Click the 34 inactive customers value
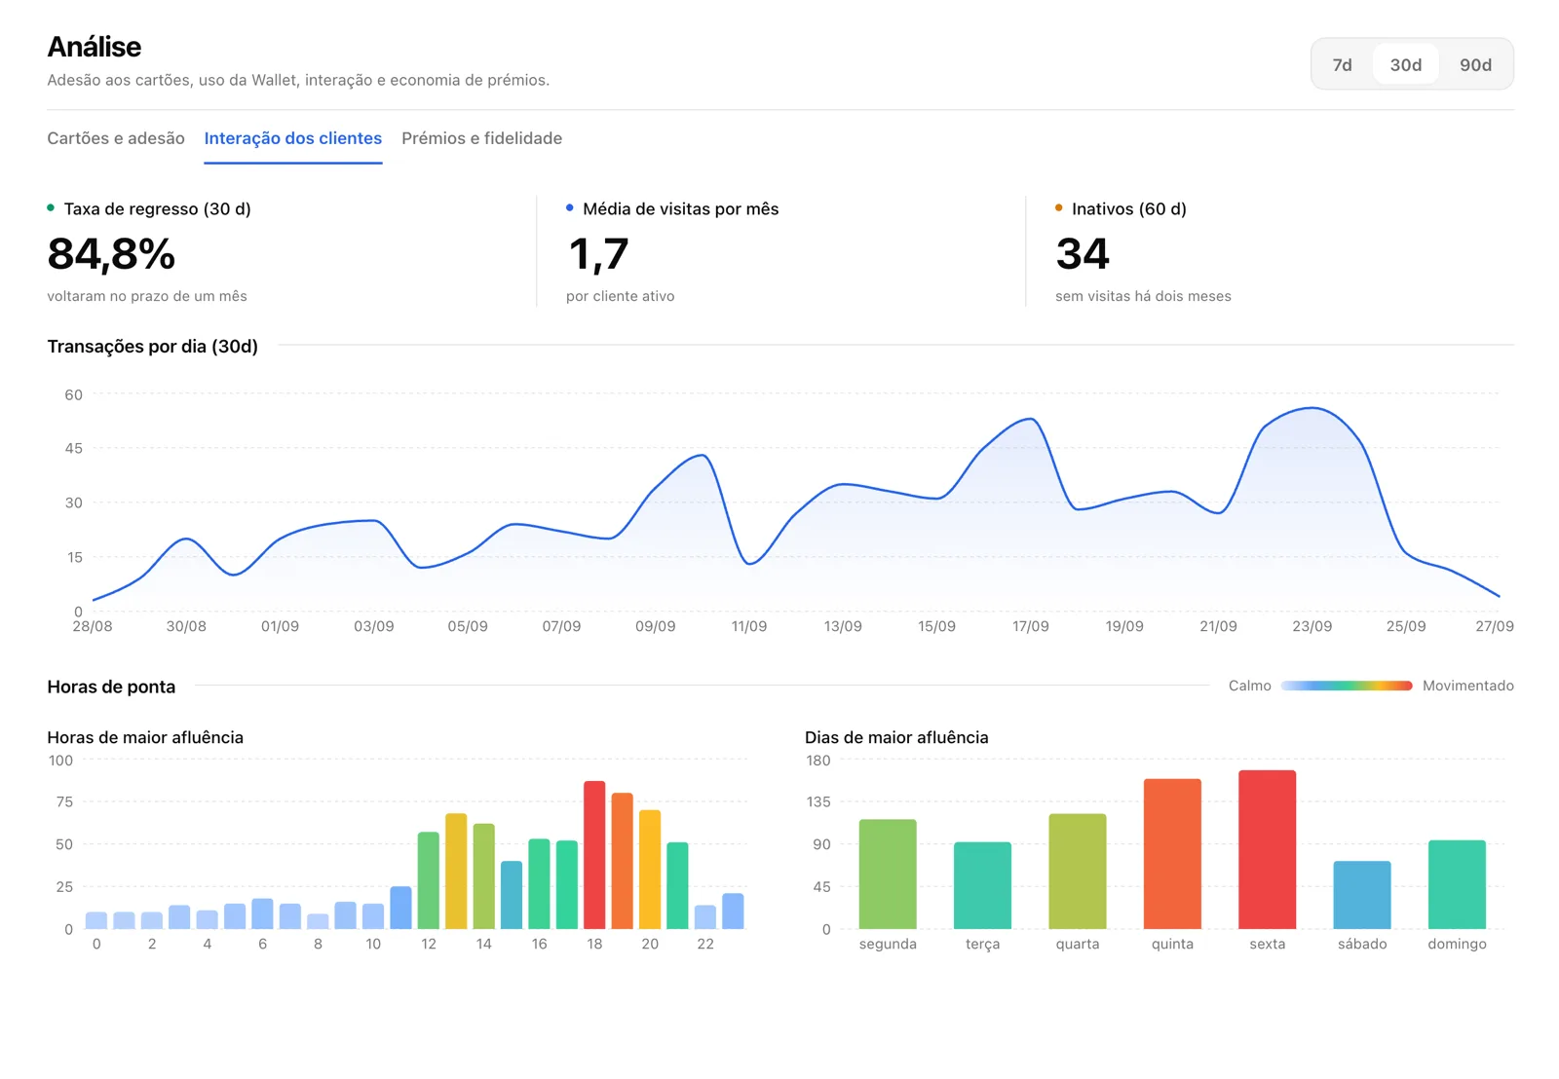This screenshot has width=1559, height=1079. click(1083, 254)
